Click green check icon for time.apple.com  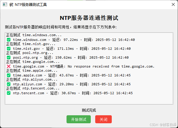(x=9, y=75)
